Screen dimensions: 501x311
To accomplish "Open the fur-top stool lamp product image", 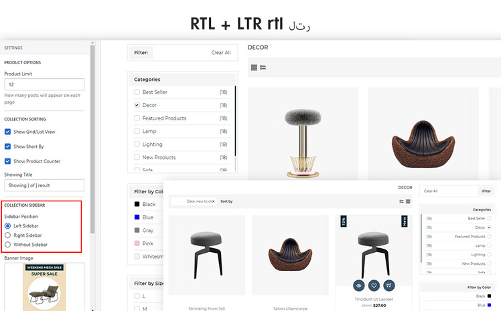I will click(x=303, y=143).
